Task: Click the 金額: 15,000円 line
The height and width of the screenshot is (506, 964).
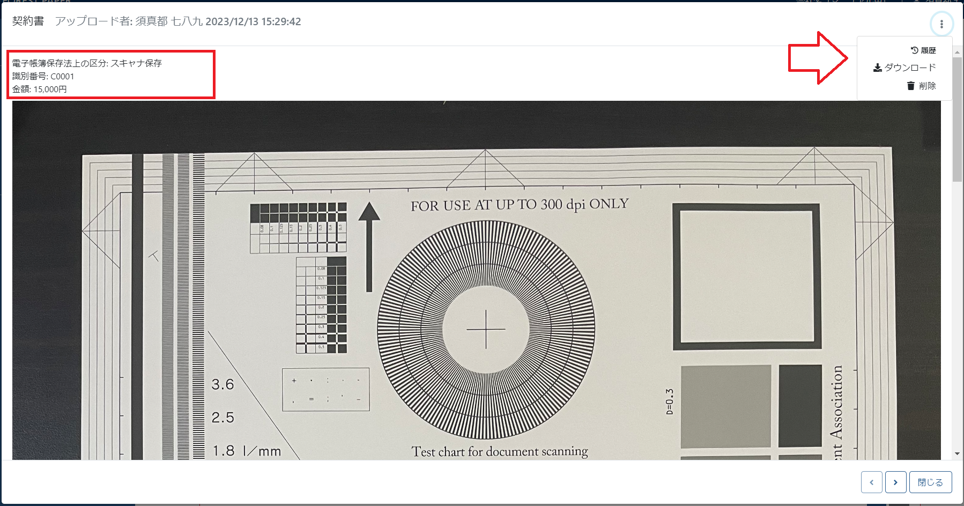Action: (x=40, y=89)
